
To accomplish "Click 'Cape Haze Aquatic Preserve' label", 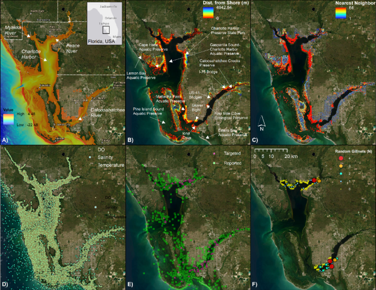I will coord(153,47).
